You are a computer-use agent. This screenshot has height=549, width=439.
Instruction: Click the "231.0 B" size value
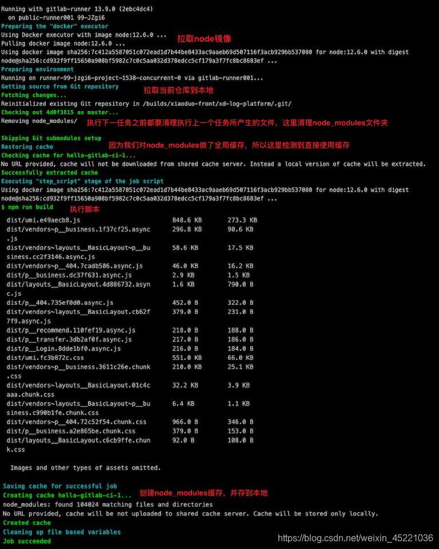point(241,312)
